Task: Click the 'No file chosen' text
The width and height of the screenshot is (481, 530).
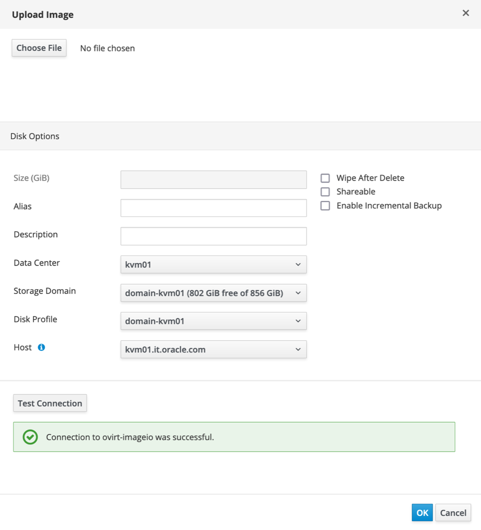Action: point(107,48)
